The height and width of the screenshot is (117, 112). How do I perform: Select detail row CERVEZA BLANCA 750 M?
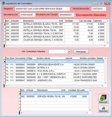click(x=54, y=93)
